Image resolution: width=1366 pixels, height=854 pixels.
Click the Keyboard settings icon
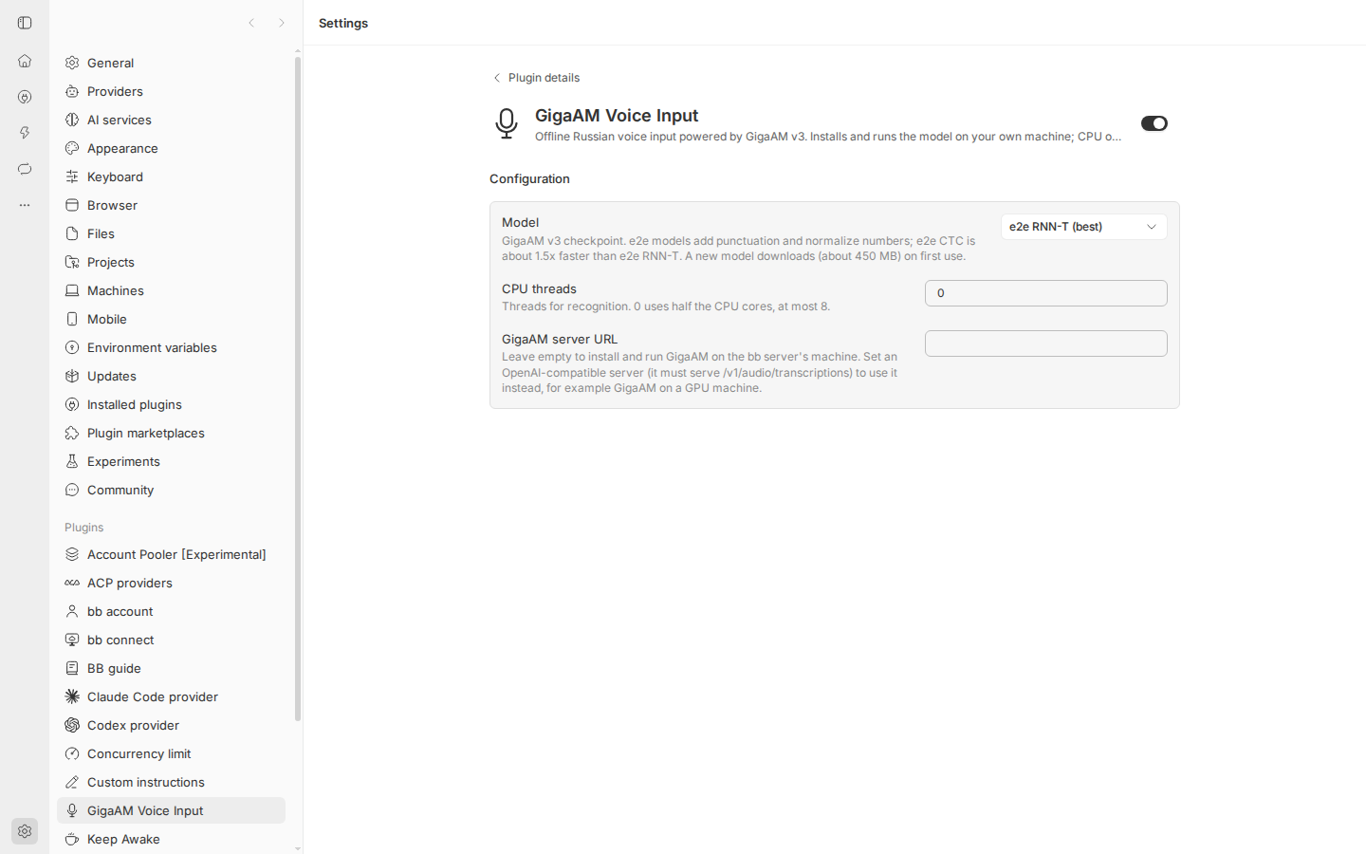coord(72,176)
